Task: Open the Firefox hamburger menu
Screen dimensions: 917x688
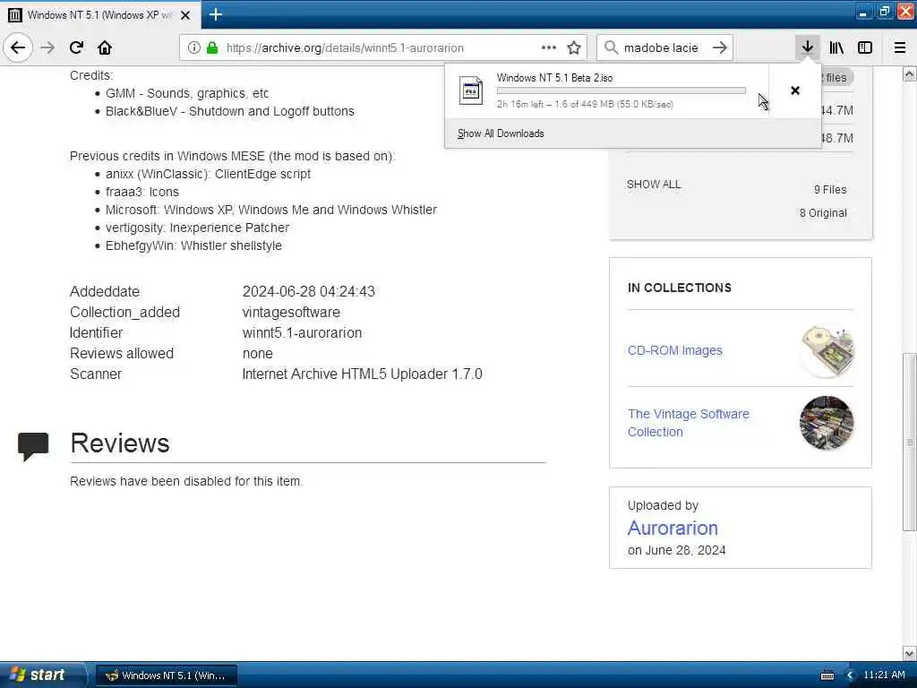Action: pos(899,47)
